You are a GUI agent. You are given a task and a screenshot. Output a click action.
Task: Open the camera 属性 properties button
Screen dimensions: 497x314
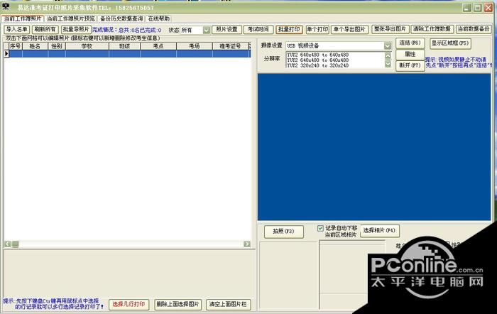pyautogui.click(x=410, y=54)
